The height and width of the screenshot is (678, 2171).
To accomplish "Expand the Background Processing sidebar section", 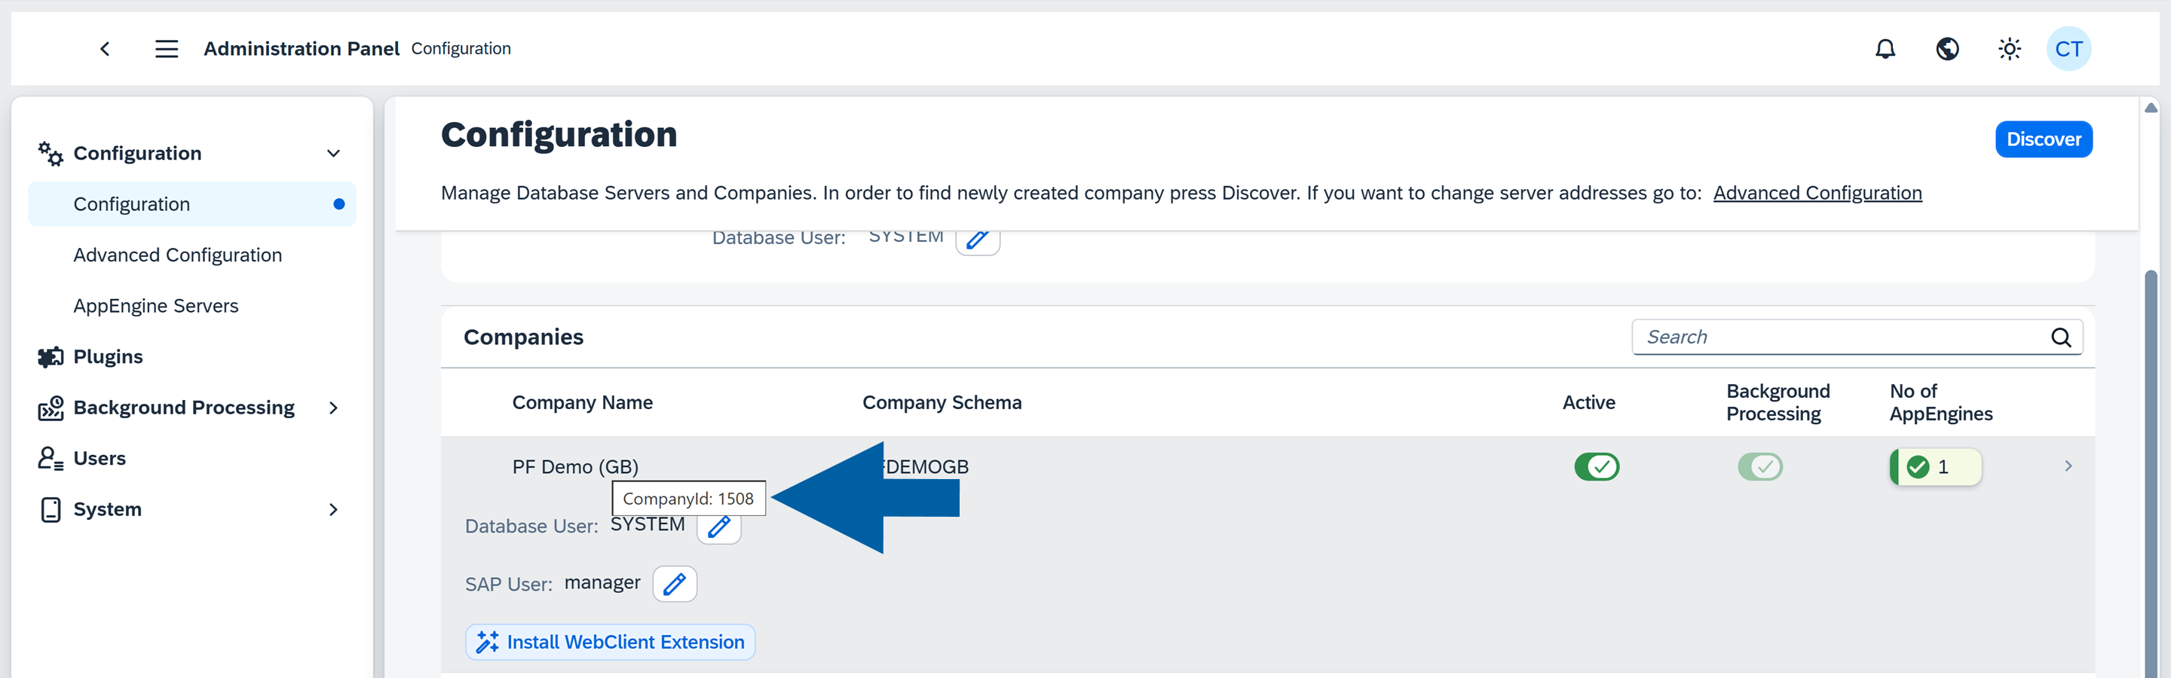I will point(333,408).
